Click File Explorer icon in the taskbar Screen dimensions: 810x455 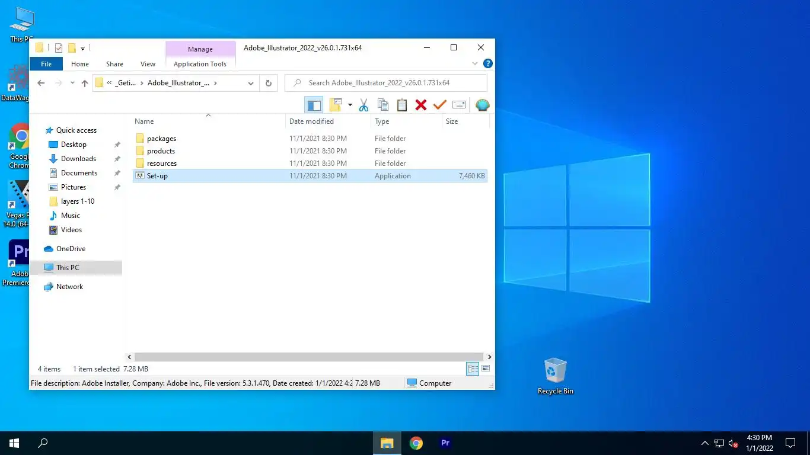point(387,443)
